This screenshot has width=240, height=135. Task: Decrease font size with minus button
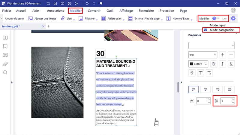click(231, 55)
